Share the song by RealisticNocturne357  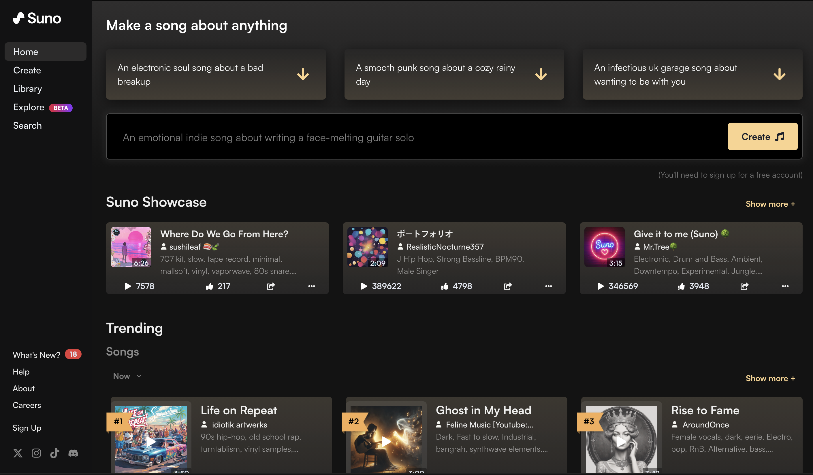pos(508,286)
